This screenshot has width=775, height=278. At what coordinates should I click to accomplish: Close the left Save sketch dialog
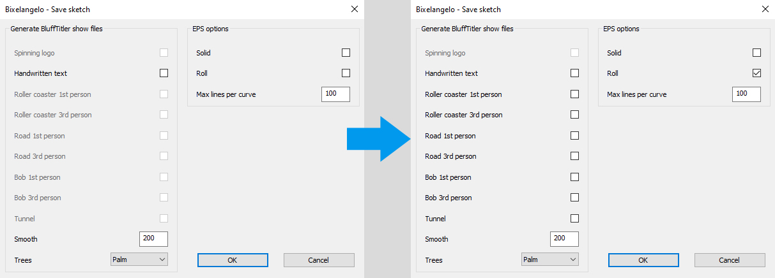click(x=355, y=9)
